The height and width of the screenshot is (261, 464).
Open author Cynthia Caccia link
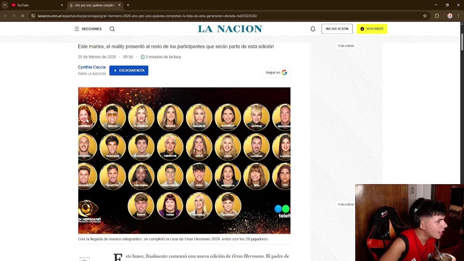coord(92,67)
